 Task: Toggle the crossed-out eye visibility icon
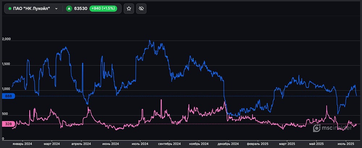pyautogui.click(x=141, y=8)
